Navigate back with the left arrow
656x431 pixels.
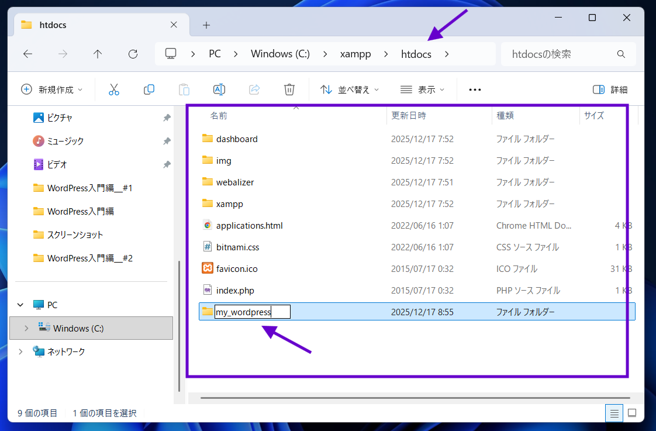point(27,54)
